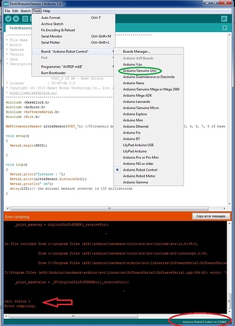Select Arduino Nano board
Viewport: 235px width, 326px height.
(x=149, y=83)
